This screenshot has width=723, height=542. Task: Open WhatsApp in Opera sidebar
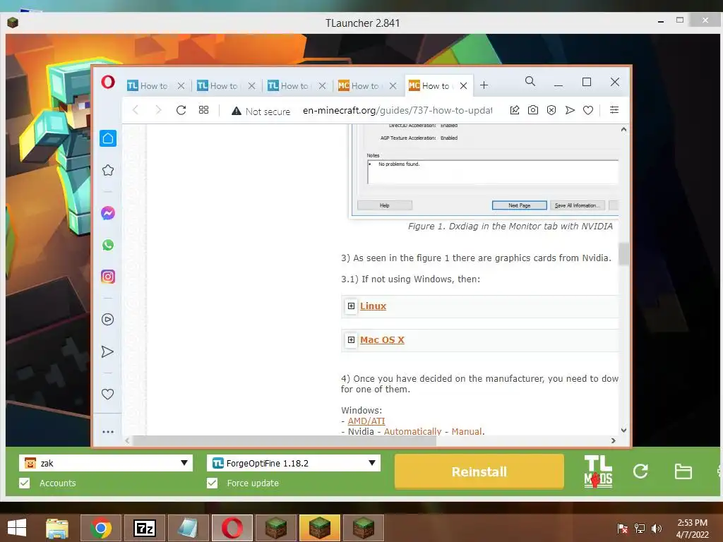[x=108, y=245]
